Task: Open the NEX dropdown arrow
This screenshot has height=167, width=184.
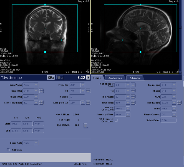Action: pyautogui.click(x=174, y=97)
